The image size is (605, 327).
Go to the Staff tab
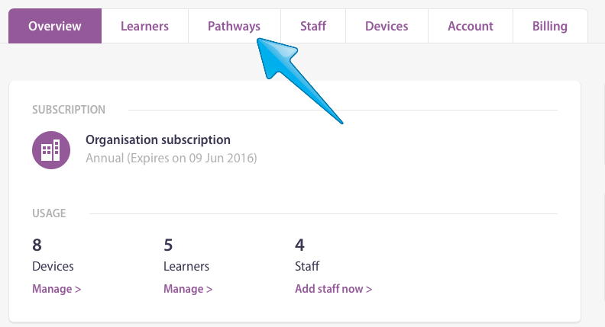313,27
